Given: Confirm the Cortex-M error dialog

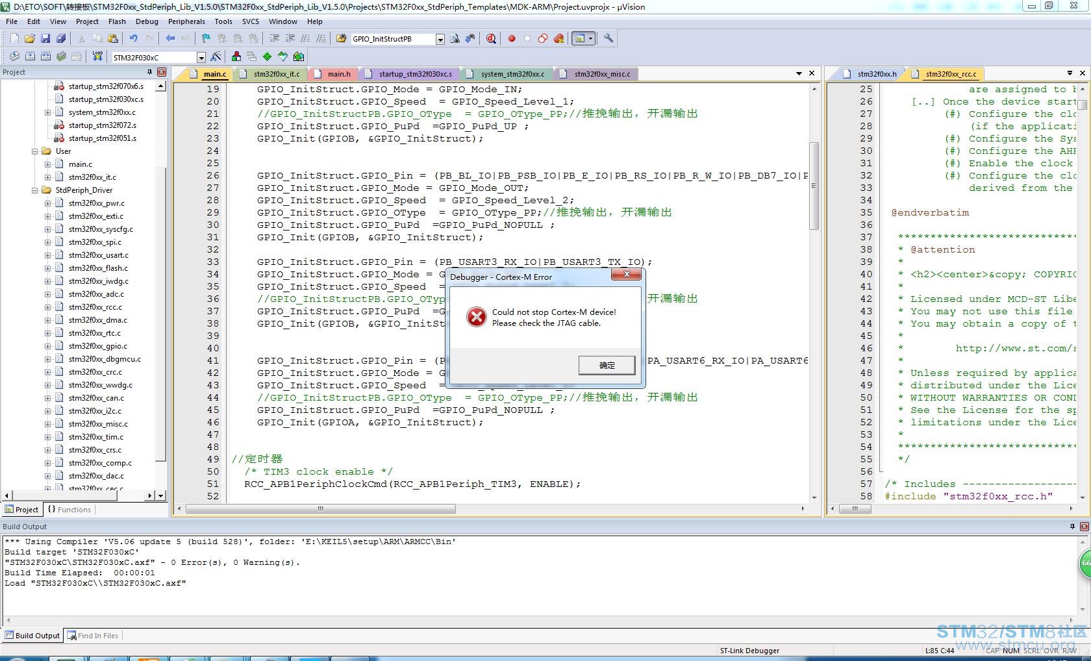Looking at the screenshot, I should [607, 366].
